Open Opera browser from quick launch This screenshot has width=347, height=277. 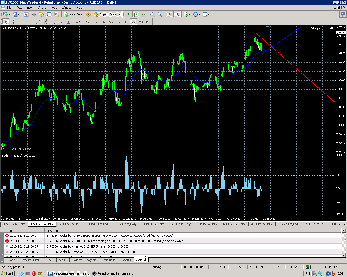(34, 273)
